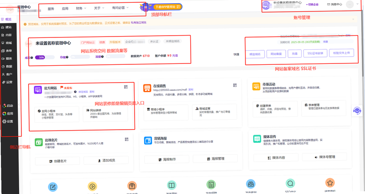The height and width of the screenshot is (194, 365).
Task: Open 商城运营 tile
Action: click(x=214, y=112)
